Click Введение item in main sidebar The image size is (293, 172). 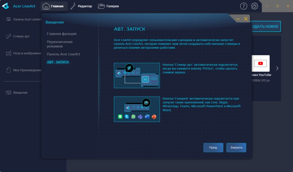coord(20,93)
